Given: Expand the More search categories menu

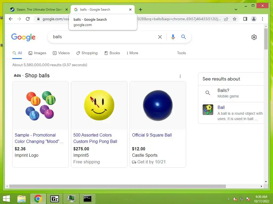Looking at the screenshot, I should coord(132,53).
